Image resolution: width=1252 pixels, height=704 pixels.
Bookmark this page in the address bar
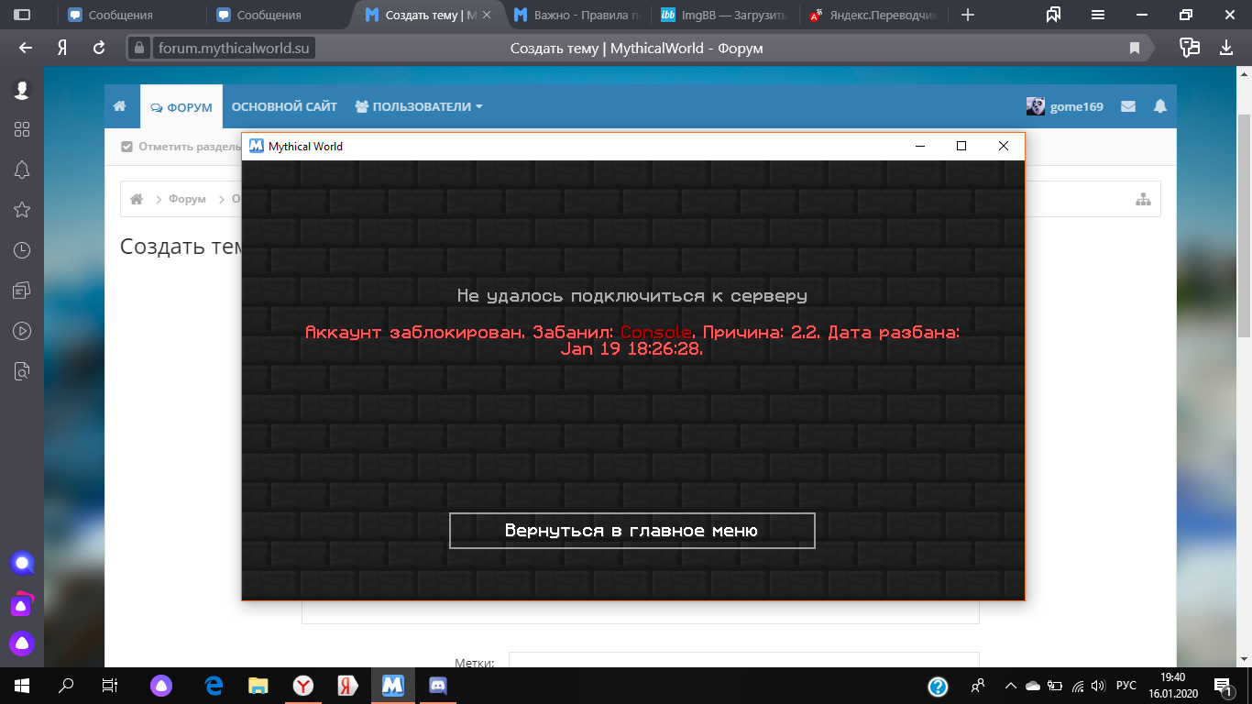(x=1134, y=48)
